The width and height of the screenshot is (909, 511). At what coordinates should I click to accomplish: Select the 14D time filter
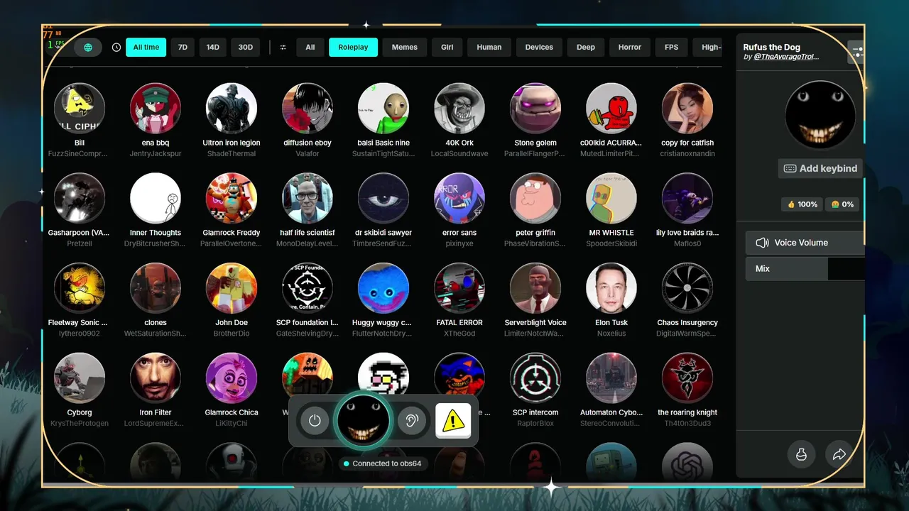[212, 48]
